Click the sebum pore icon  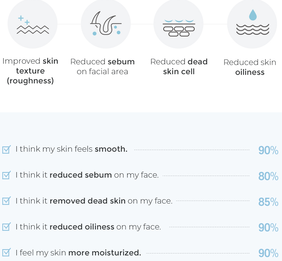coord(106,24)
